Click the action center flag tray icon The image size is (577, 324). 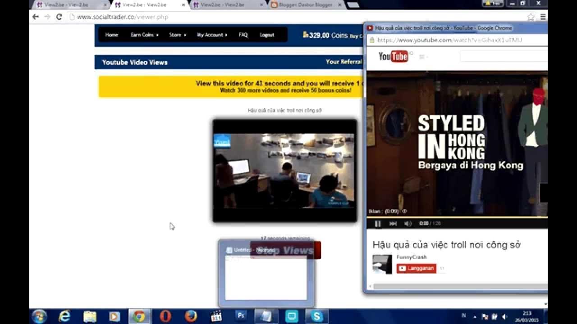(x=486, y=316)
